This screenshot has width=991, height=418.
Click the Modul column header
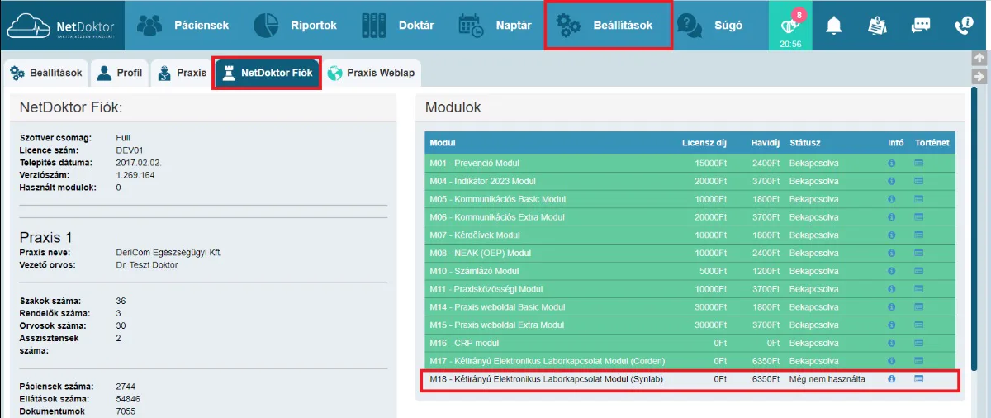pyautogui.click(x=443, y=143)
